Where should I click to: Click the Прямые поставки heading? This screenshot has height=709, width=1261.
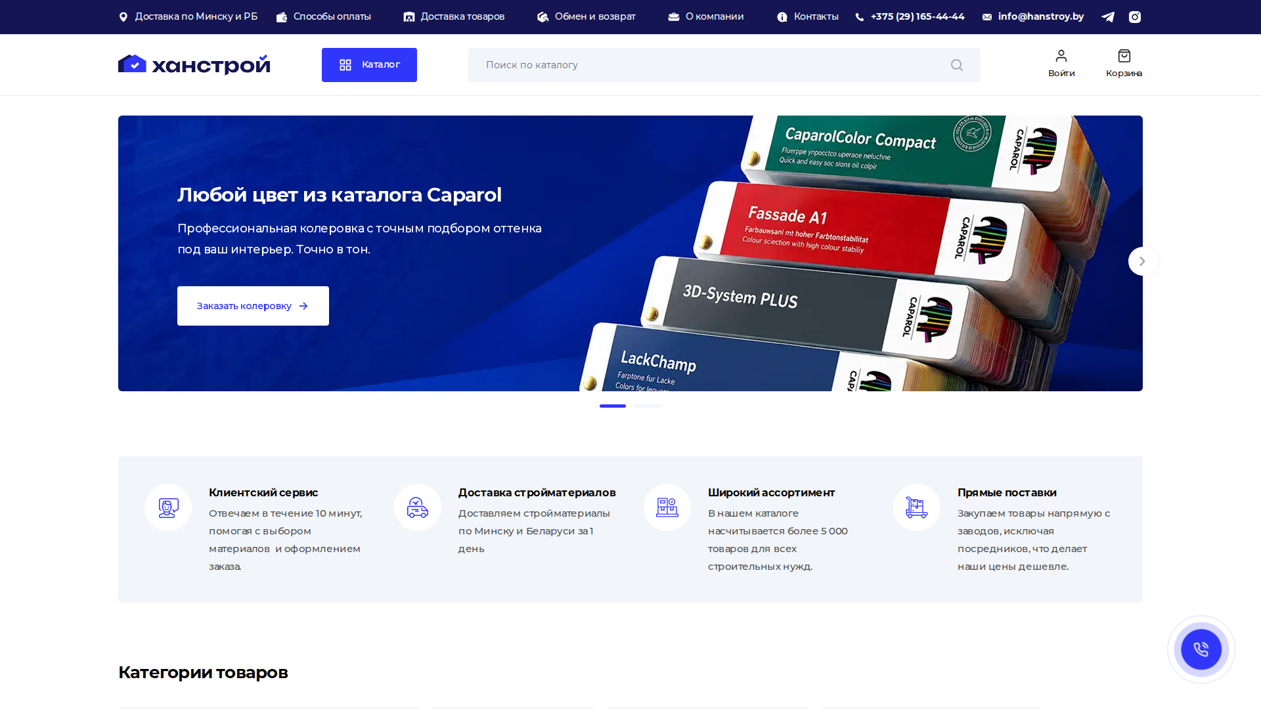coord(1007,492)
